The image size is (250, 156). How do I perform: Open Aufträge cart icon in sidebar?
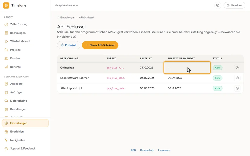pos(6,92)
